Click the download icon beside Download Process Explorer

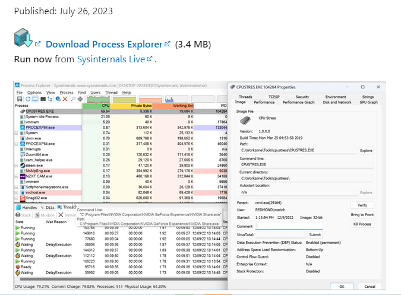23,38
